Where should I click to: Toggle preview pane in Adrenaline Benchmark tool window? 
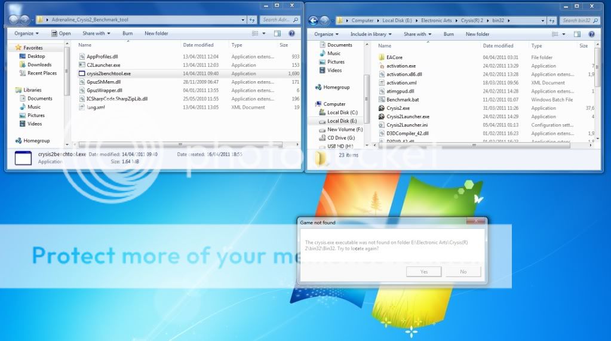(278, 33)
